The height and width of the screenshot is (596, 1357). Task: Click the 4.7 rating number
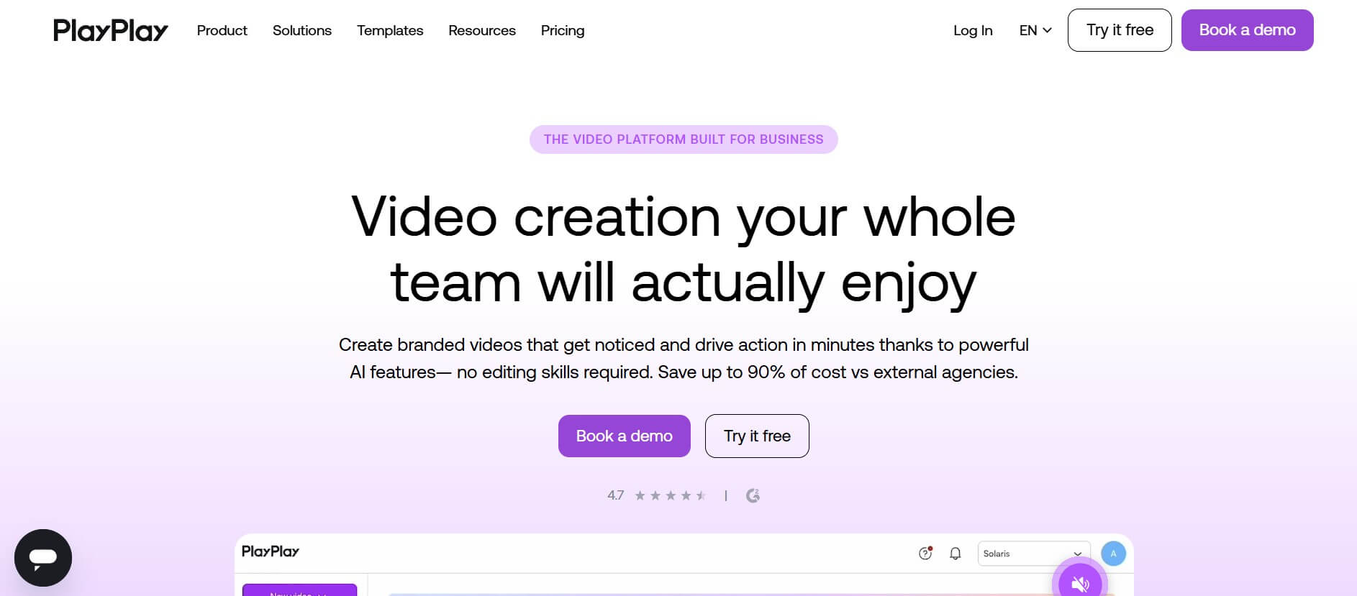(x=615, y=495)
